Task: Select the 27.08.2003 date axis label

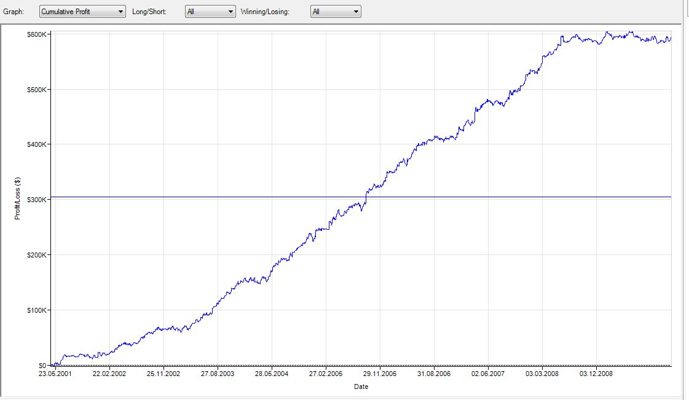Action: [x=218, y=374]
